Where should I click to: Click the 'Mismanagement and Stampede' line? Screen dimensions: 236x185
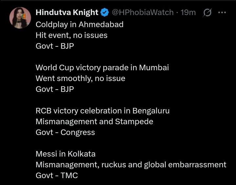click(x=94, y=122)
